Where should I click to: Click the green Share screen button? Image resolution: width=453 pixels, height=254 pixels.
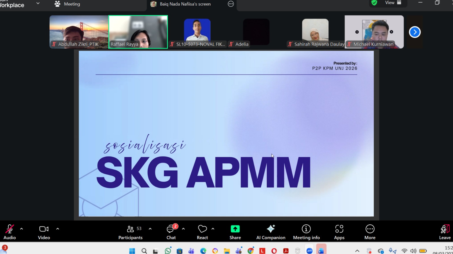tap(235, 232)
